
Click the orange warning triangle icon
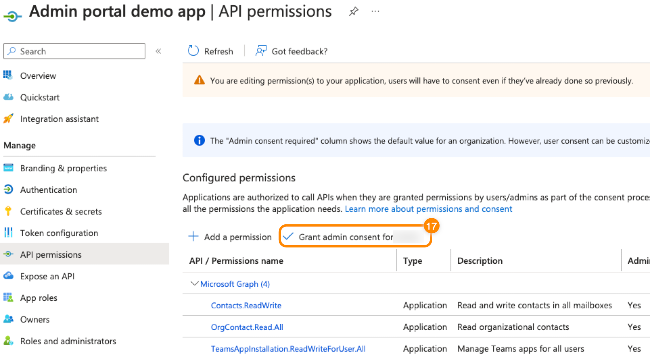pyautogui.click(x=199, y=80)
